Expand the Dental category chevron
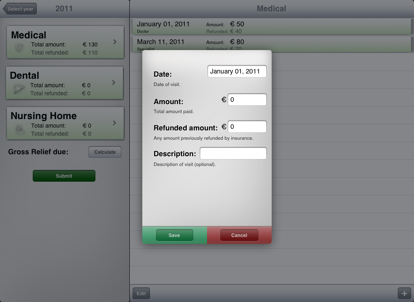The width and height of the screenshot is (414, 302). click(x=114, y=83)
